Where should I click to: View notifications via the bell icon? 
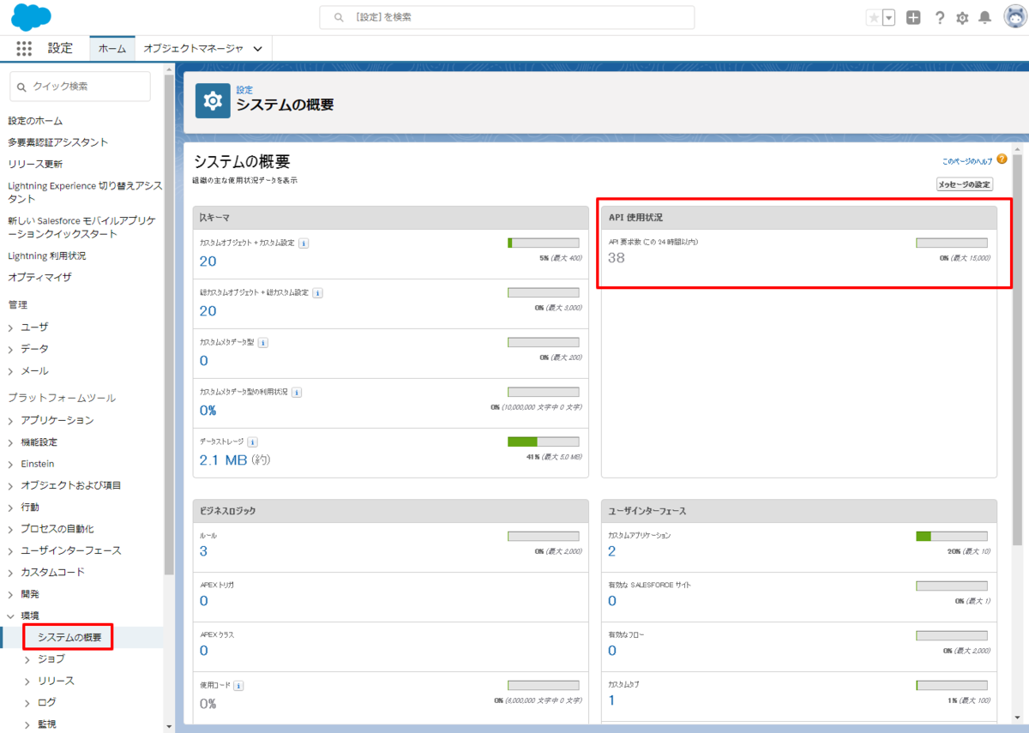pos(986,16)
